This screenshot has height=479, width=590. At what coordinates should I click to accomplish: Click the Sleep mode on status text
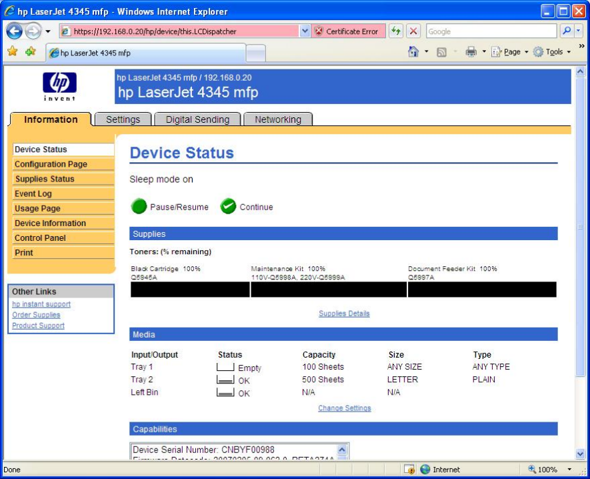(x=161, y=179)
